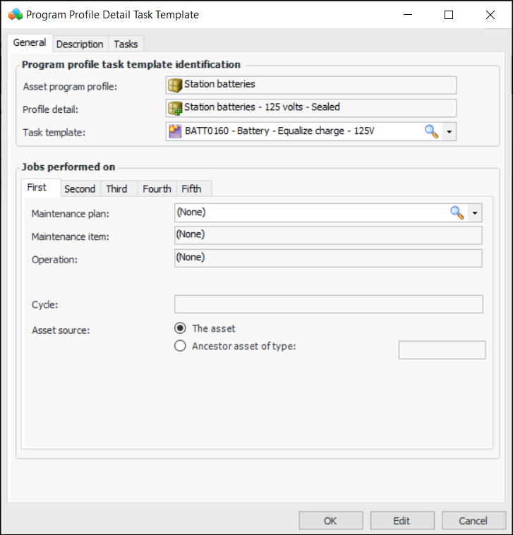Click the Edit button
The width and height of the screenshot is (513, 535).
point(402,521)
